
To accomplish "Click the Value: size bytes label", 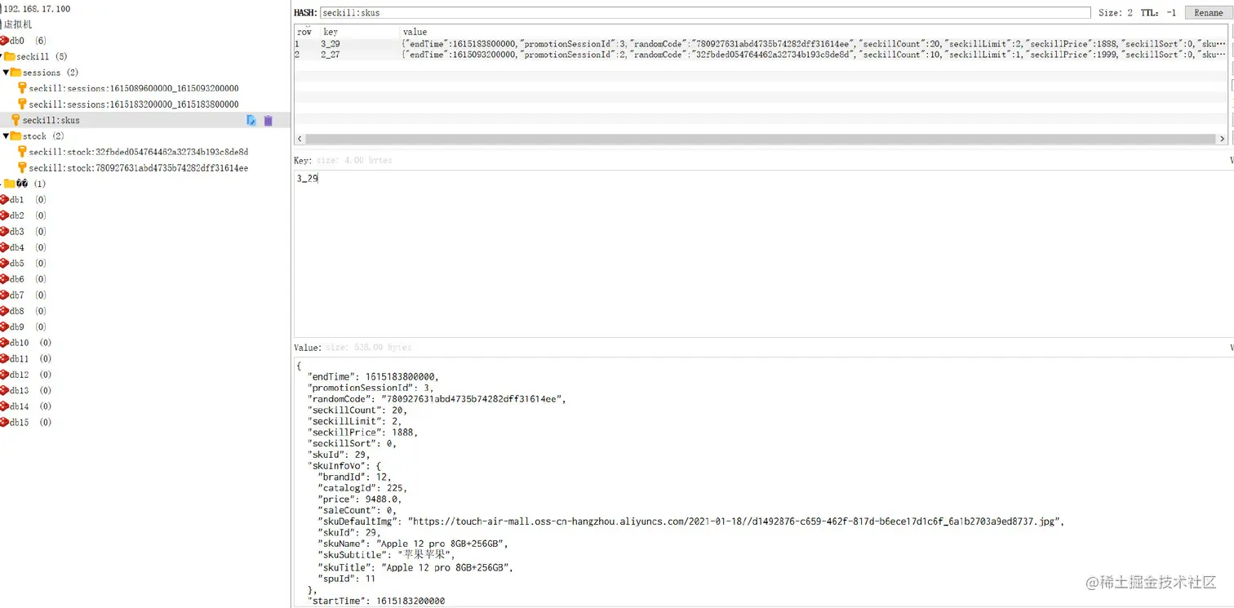I will (353, 348).
